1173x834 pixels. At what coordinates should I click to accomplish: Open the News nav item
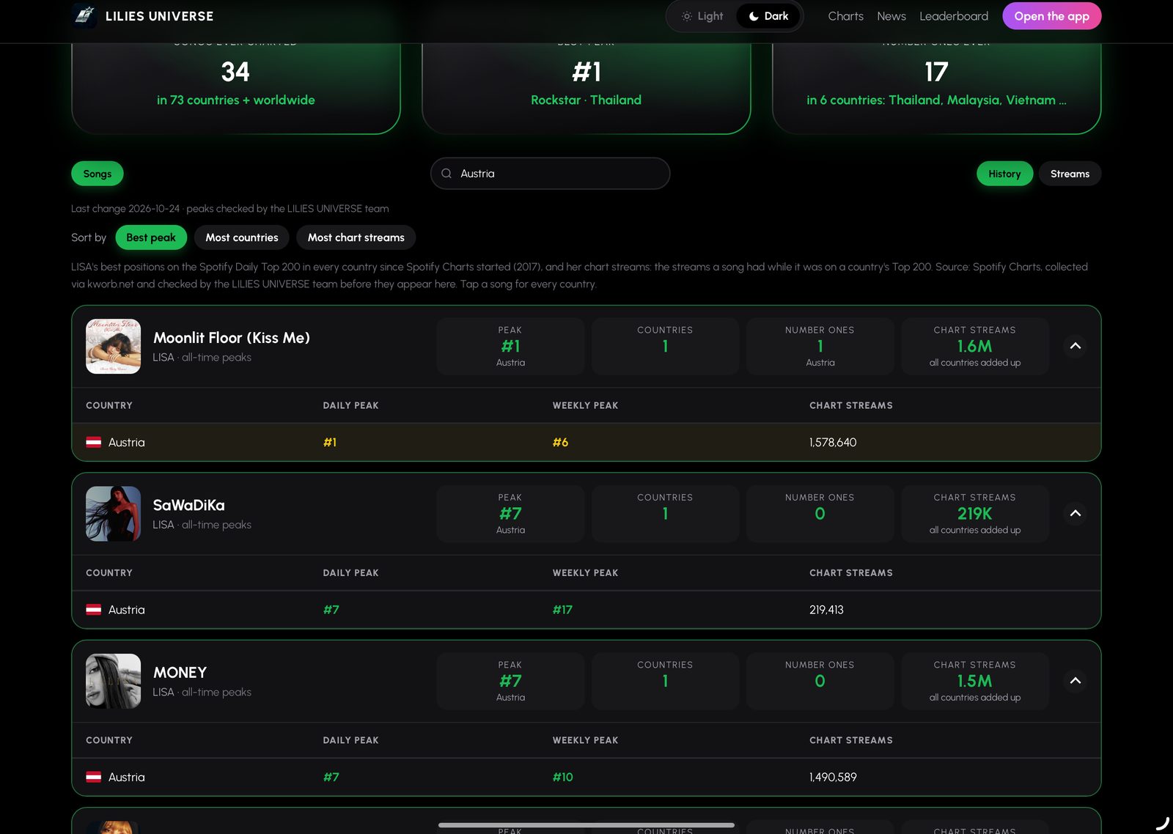click(891, 16)
